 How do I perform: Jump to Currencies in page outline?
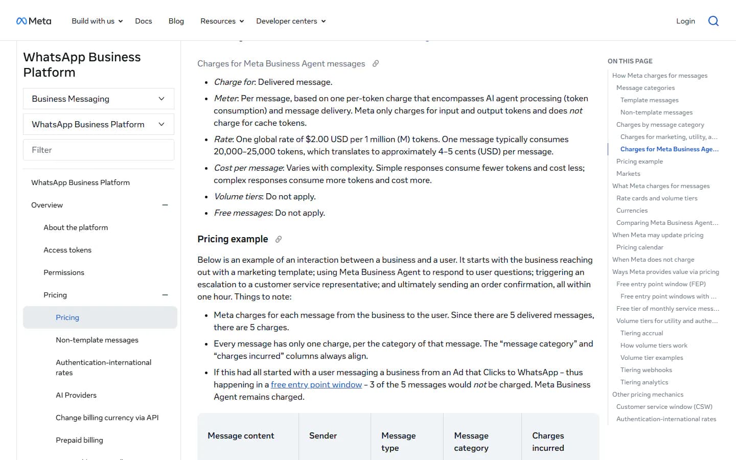coord(632,211)
